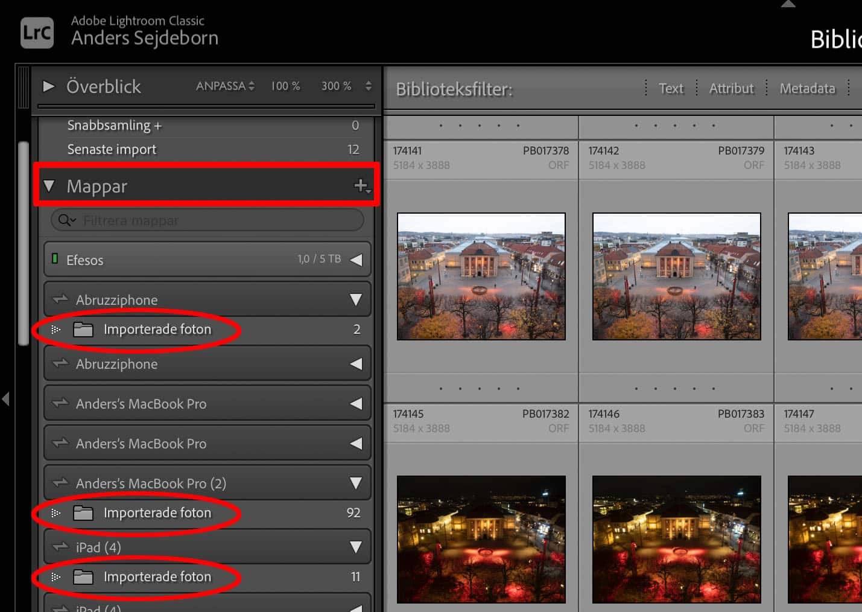Click sync arrows icon beside iPad (4)
The height and width of the screenshot is (612, 862).
(60, 547)
